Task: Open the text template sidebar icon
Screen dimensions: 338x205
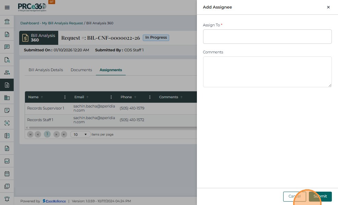Action: [7, 111]
